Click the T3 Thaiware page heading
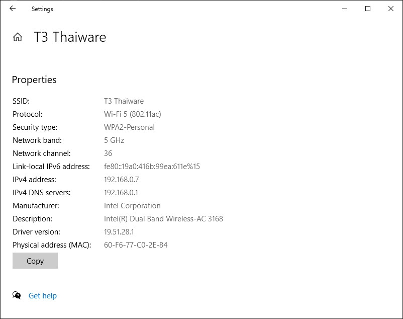Image resolution: width=403 pixels, height=319 pixels. point(70,37)
